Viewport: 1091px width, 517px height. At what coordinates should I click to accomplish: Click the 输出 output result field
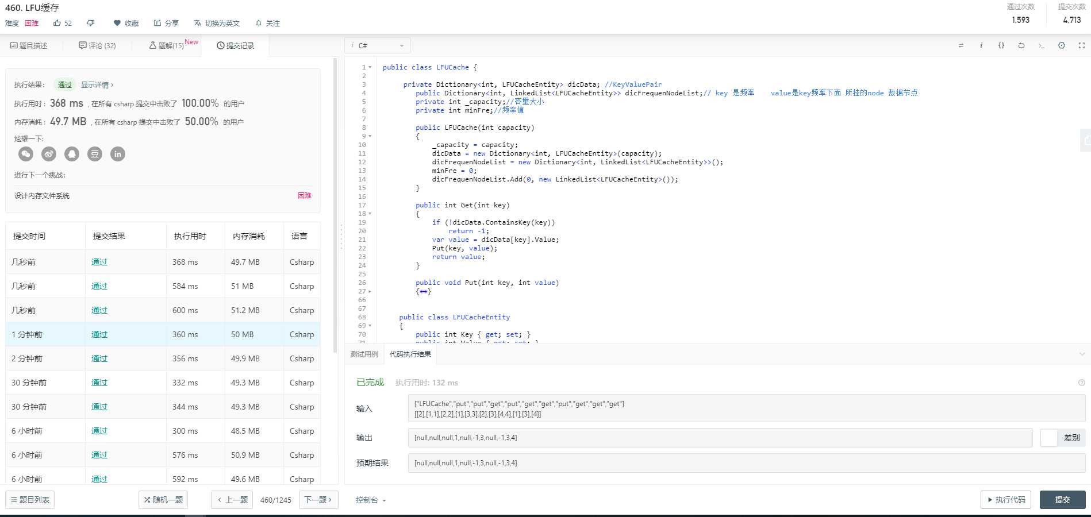click(x=720, y=438)
